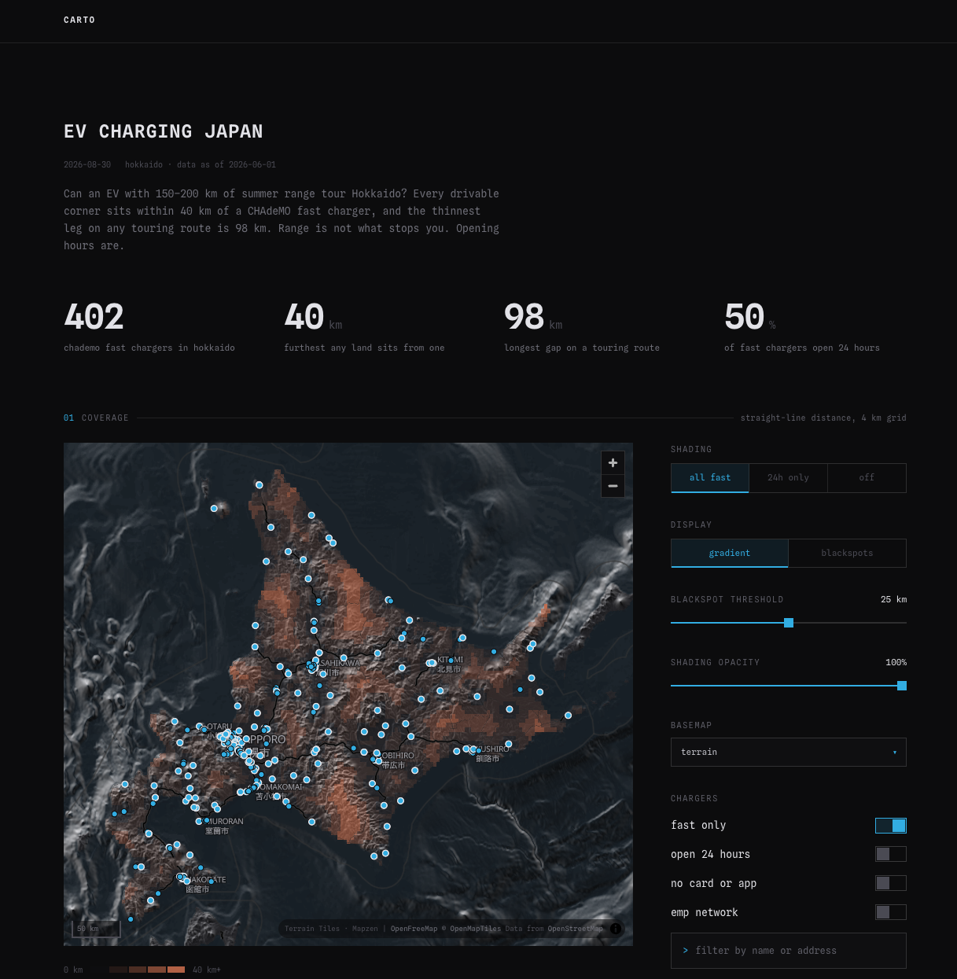957x979 pixels.
Task: Switch shading to '24h only'
Action: (x=788, y=478)
